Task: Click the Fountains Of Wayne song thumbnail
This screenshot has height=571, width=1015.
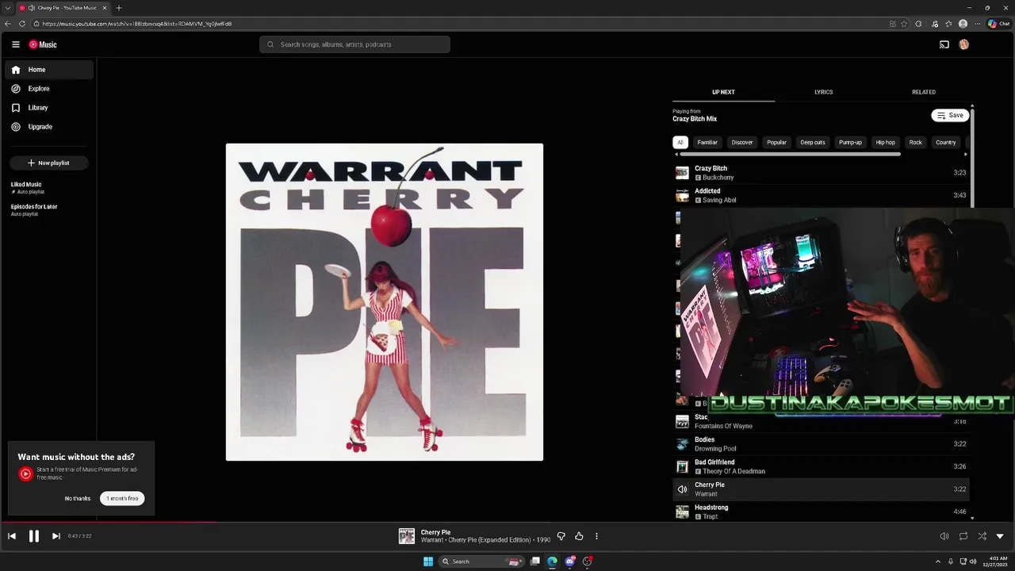Action: pyautogui.click(x=682, y=422)
